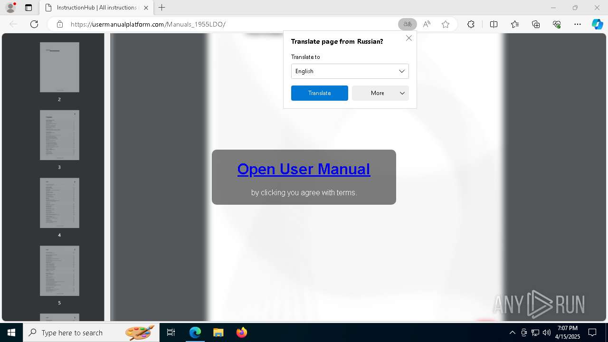The image size is (608, 342).
Task: Click the taskbar search box
Action: (x=91, y=332)
